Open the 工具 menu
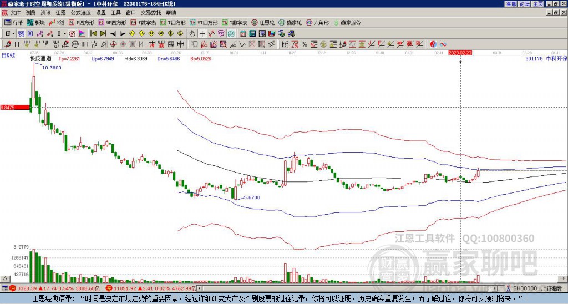 tap(115, 13)
